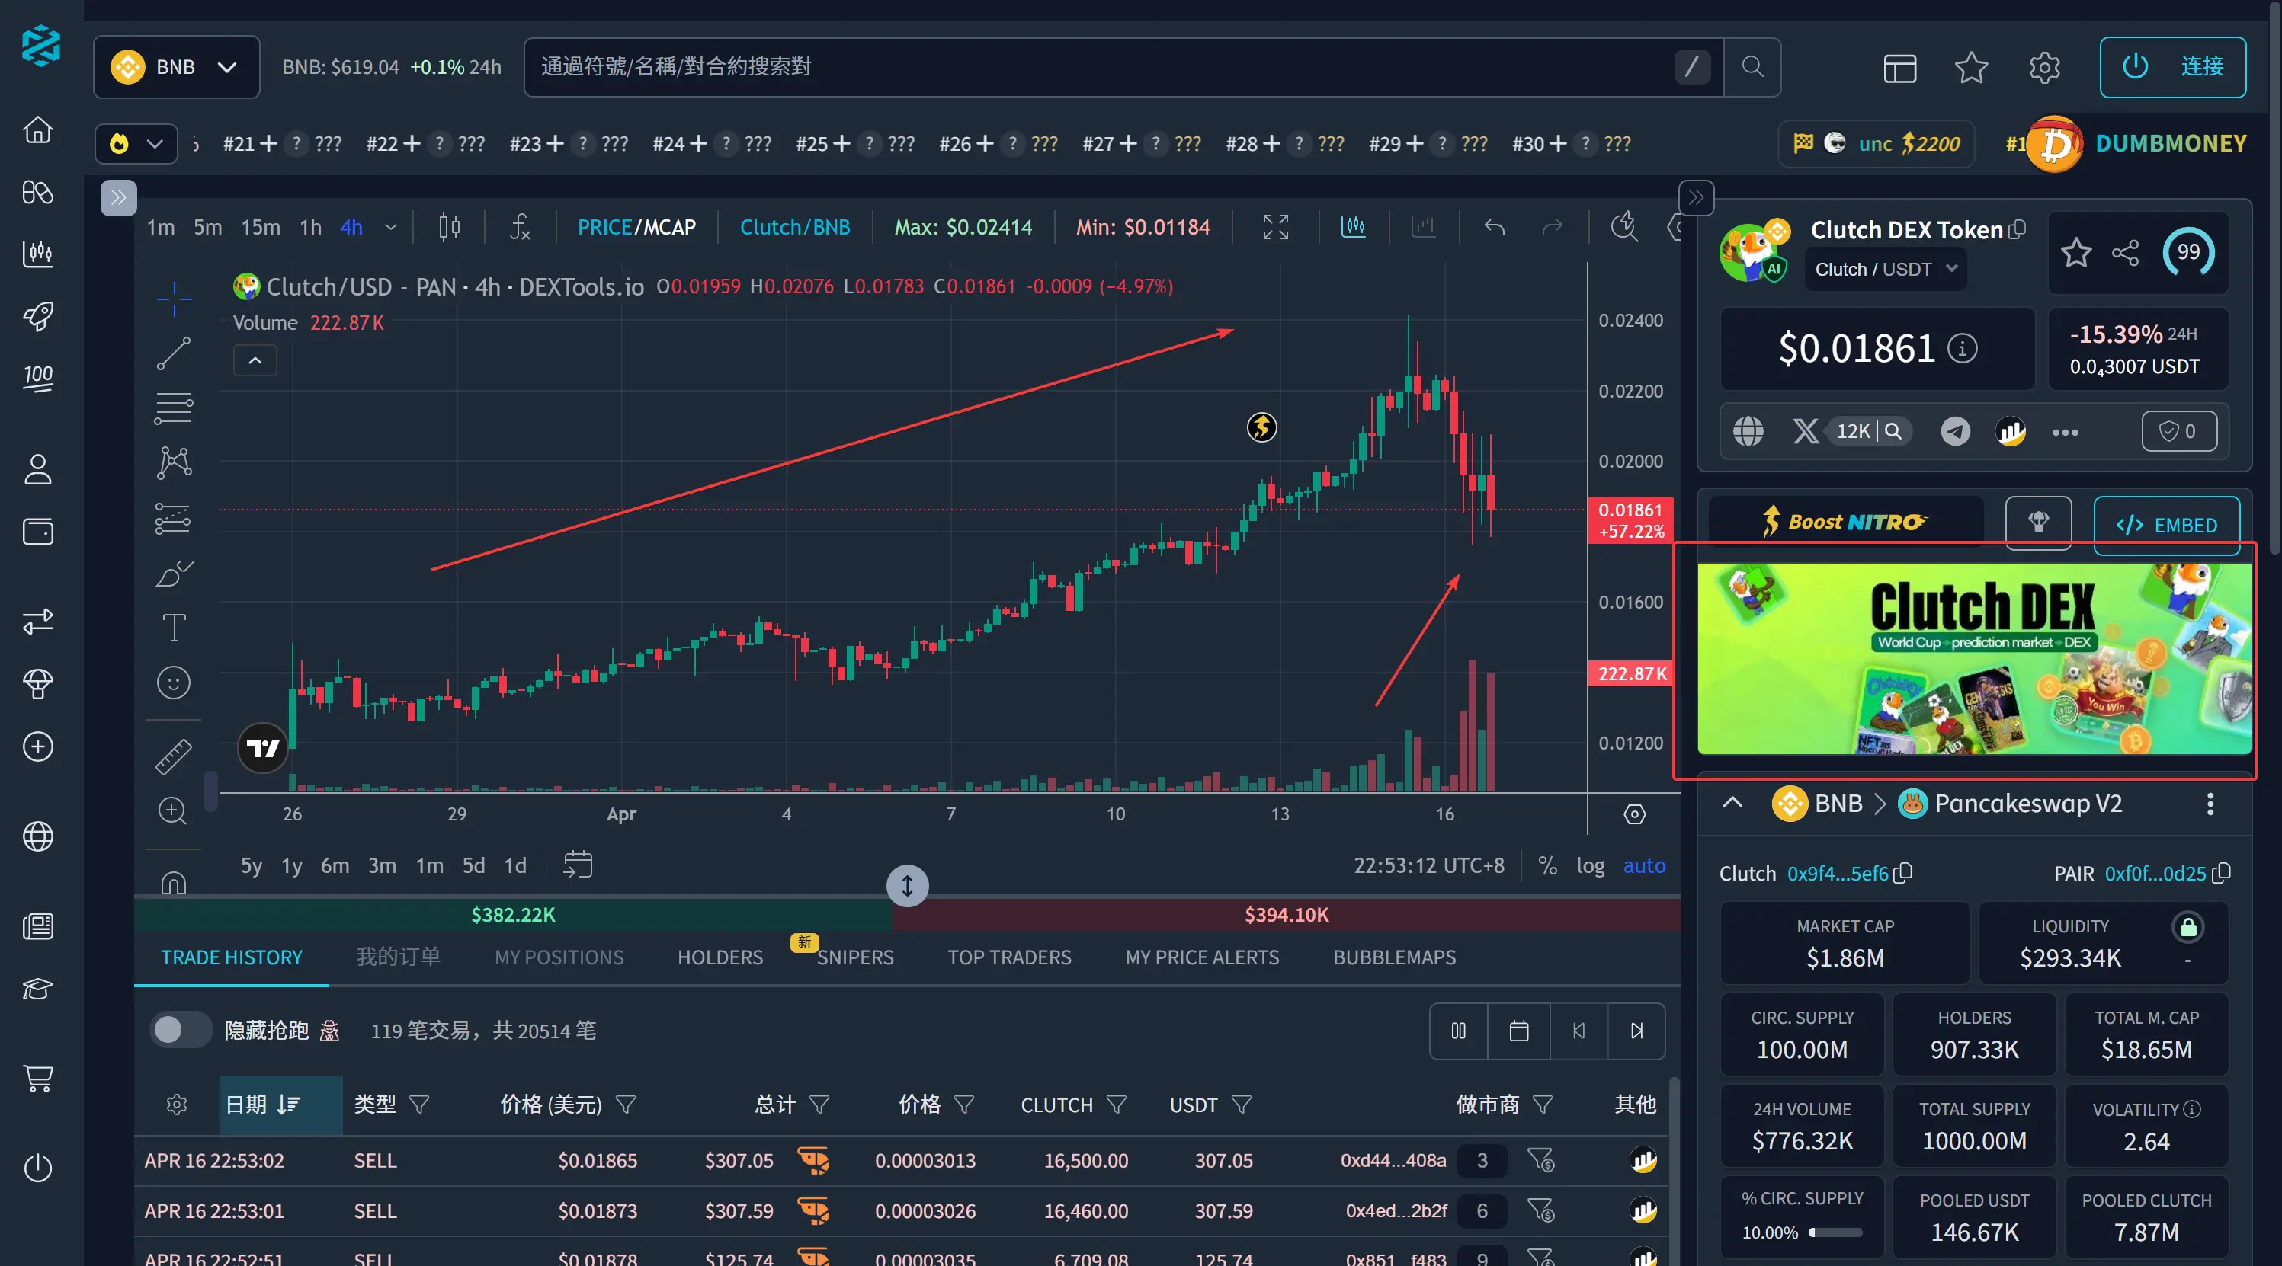Click the token search input field

tap(1098, 66)
